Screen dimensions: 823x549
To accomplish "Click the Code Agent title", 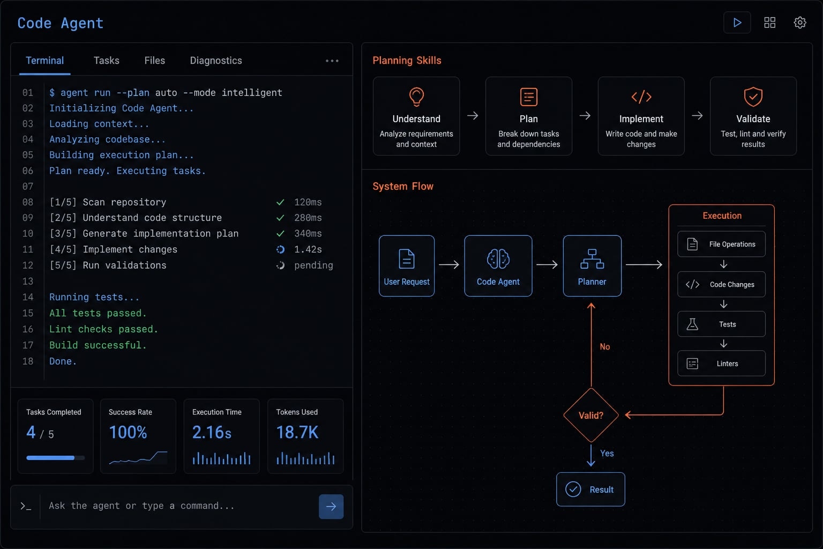I will click(60, 23).
